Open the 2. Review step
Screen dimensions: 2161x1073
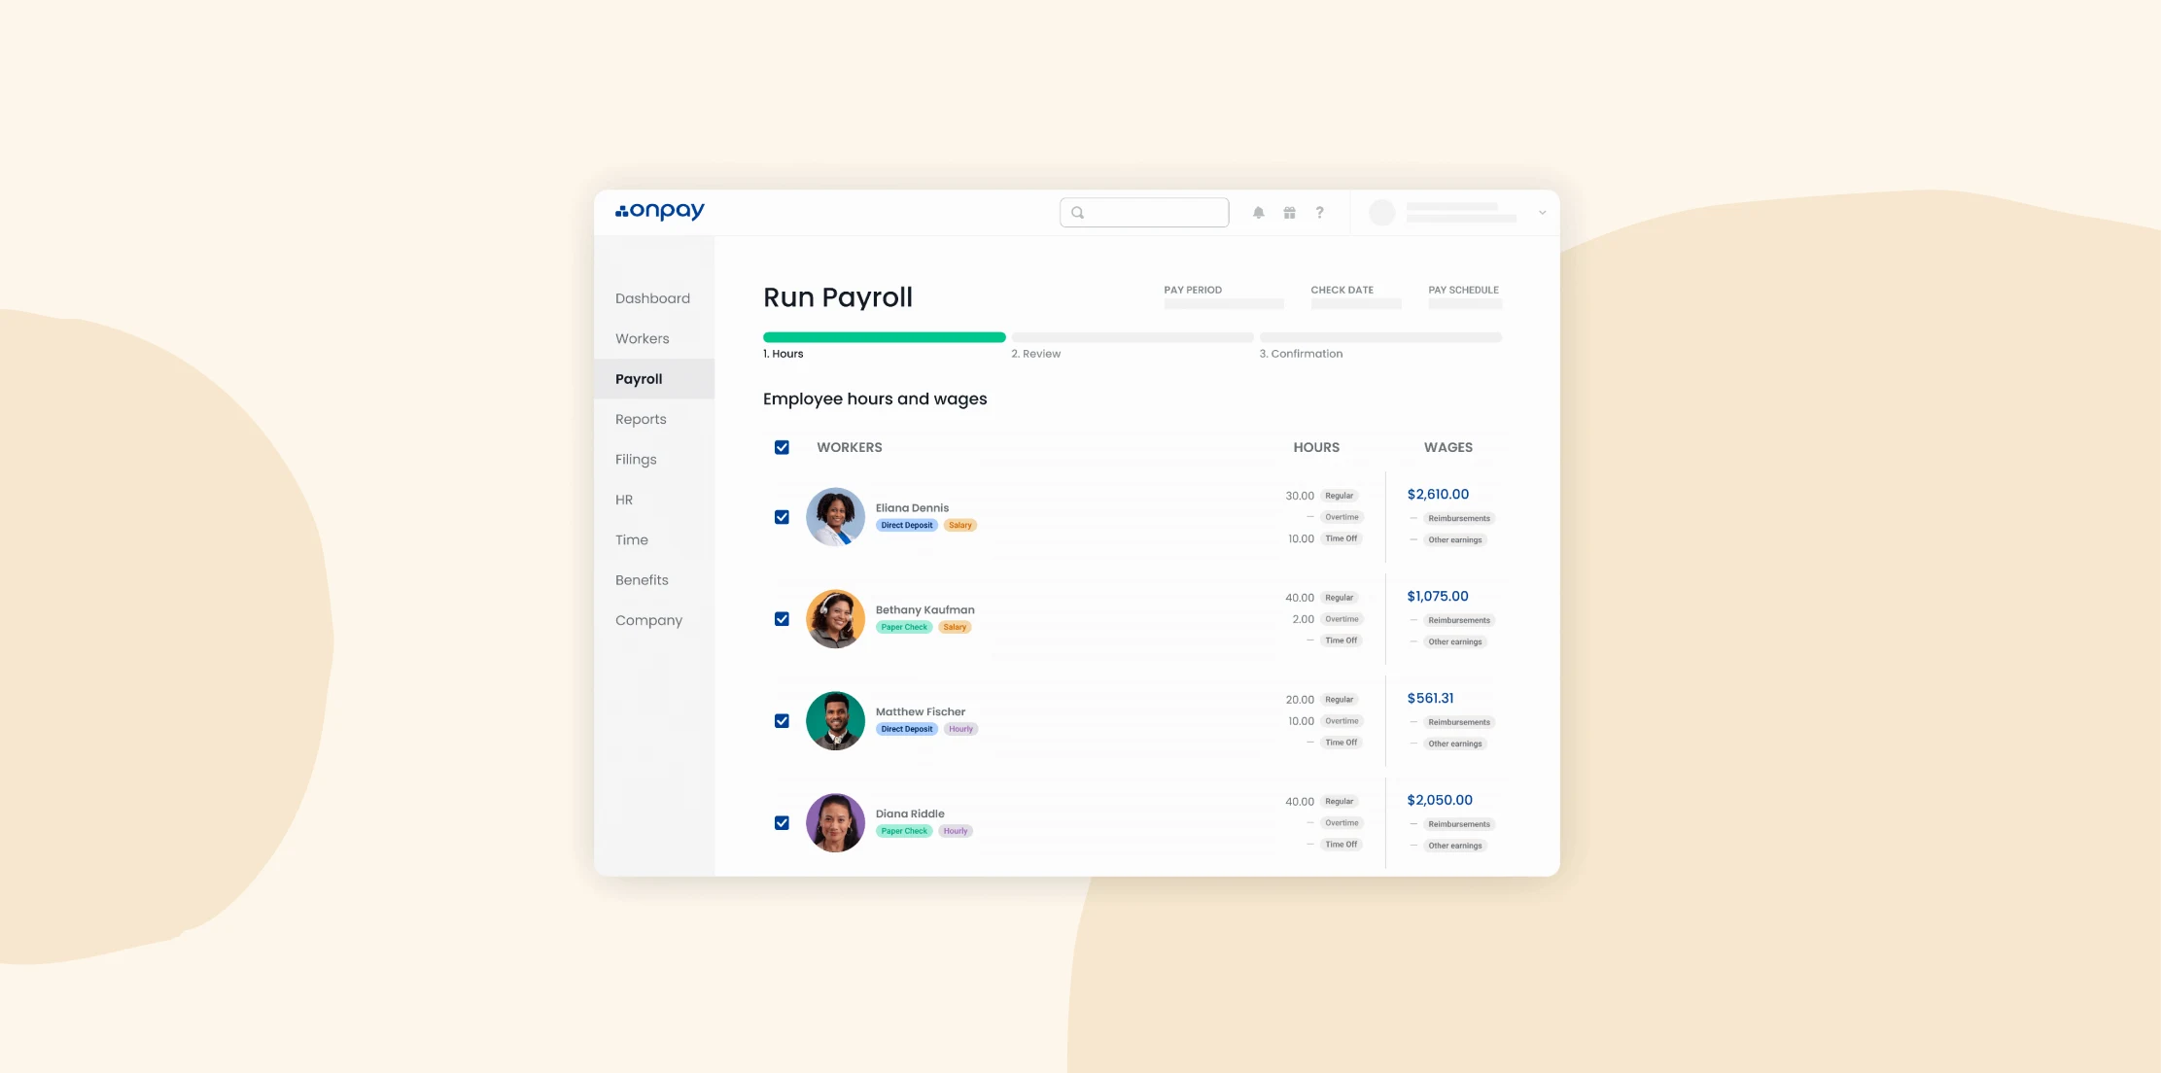click(x=1035, y=353)
